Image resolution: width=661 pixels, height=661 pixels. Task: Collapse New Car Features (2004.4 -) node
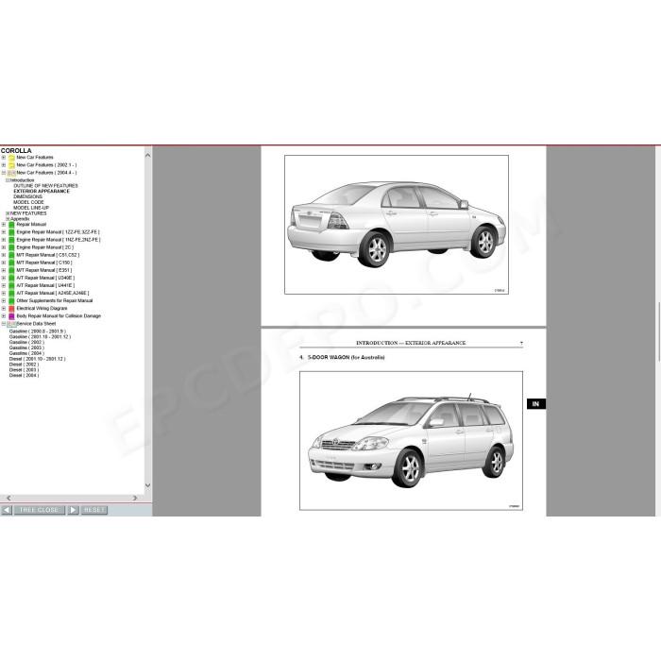(4, 173)
